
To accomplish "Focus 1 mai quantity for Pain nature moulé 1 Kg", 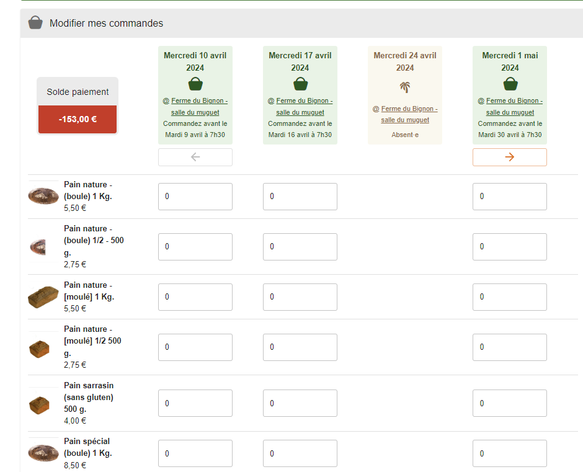I will coord(510,297).
